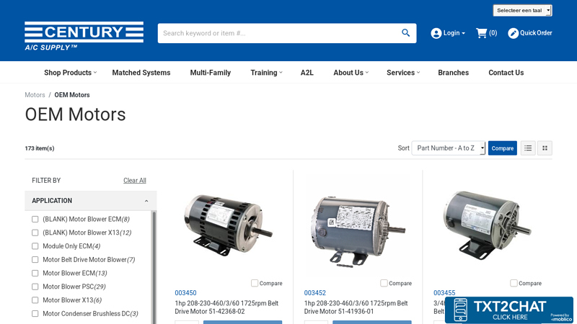Open product link 003455
The width and height of the screenshot is (577, 324).
444,293
